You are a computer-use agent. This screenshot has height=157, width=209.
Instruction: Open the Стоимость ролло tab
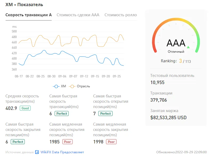tap(121, 15)
